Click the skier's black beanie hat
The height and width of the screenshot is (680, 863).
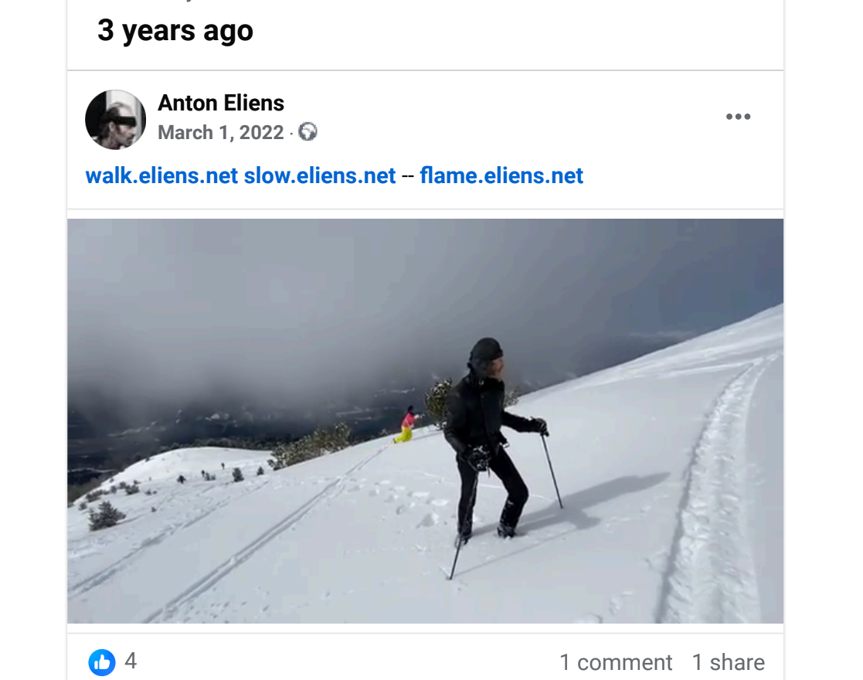486,349
